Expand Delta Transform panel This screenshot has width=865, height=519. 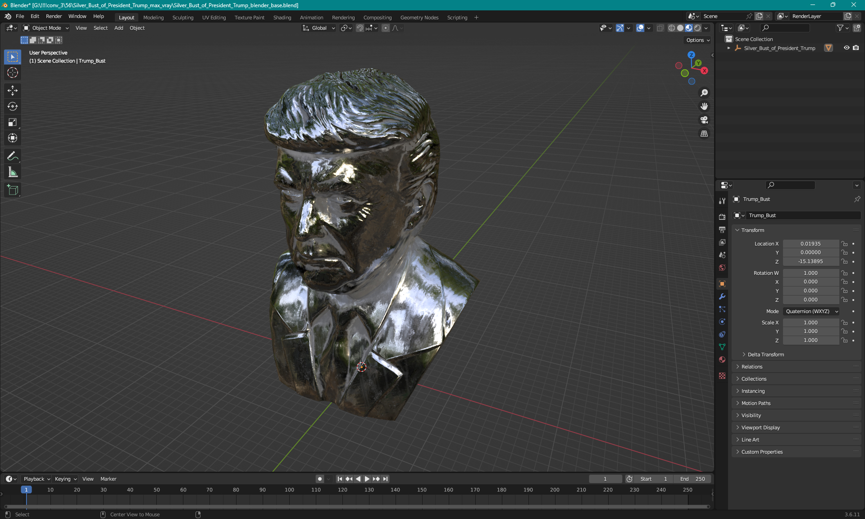click(x=765, y=355)
